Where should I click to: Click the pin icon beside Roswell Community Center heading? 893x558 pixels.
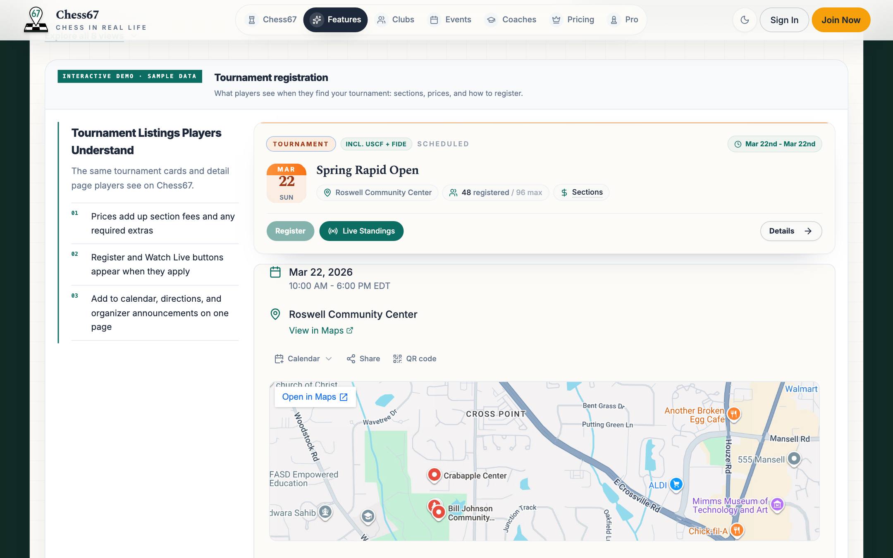[x=275, y=314]
